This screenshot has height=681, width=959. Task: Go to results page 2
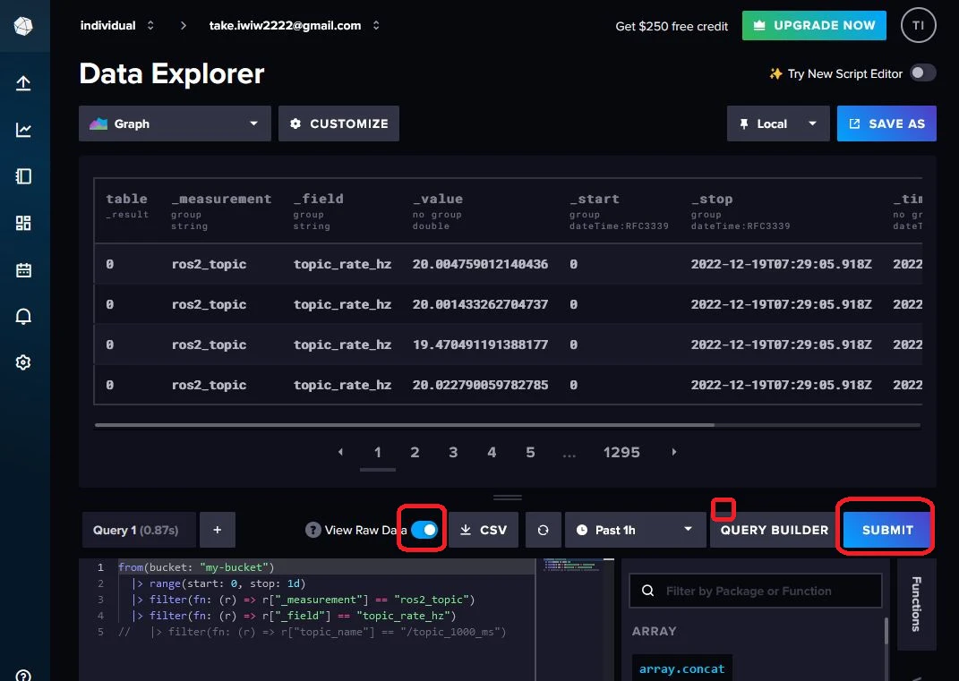point(415,453)
